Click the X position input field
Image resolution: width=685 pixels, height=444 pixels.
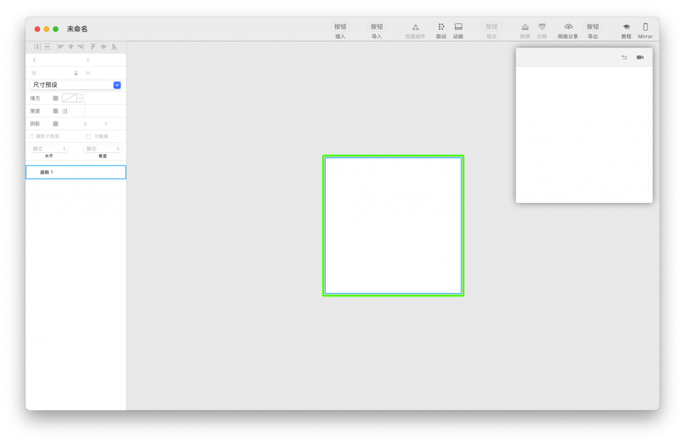(x=56, y=61)
